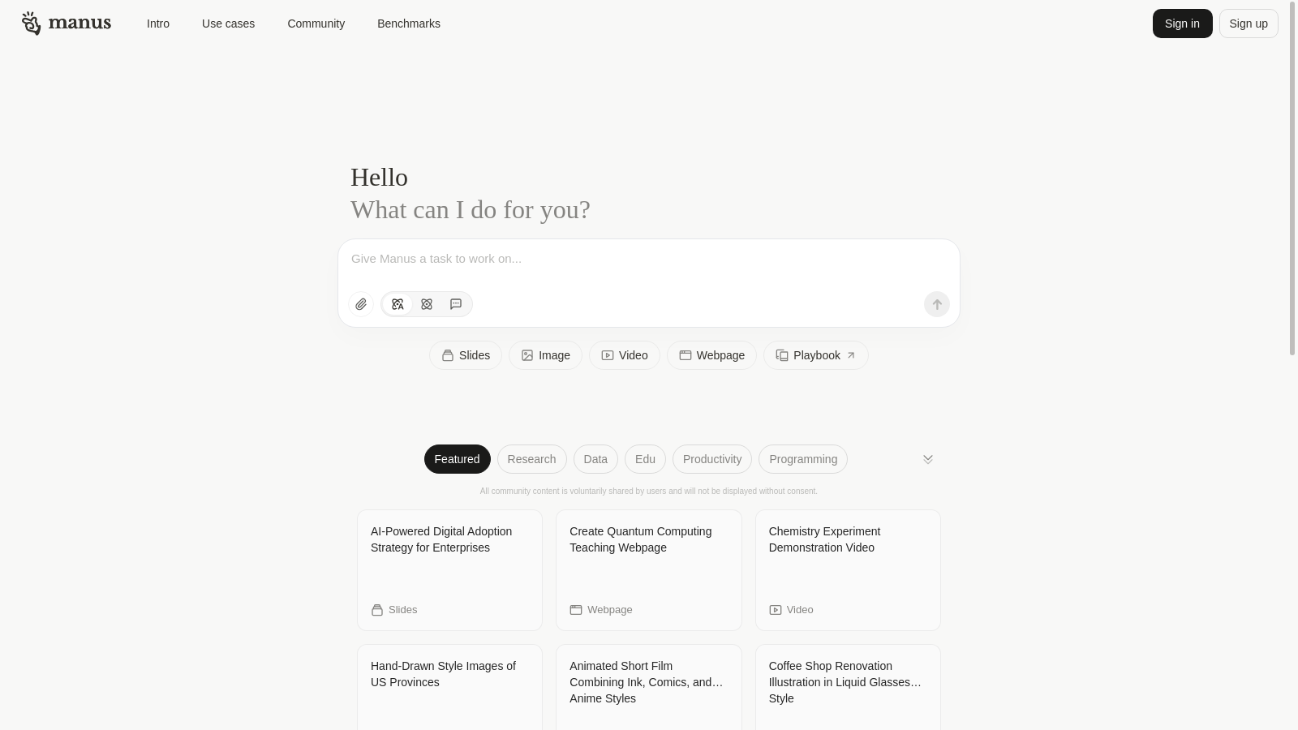Switch to adaptive mode (atom with A icon)
This screenshot has height=730, width=1298.
(398, 304)
